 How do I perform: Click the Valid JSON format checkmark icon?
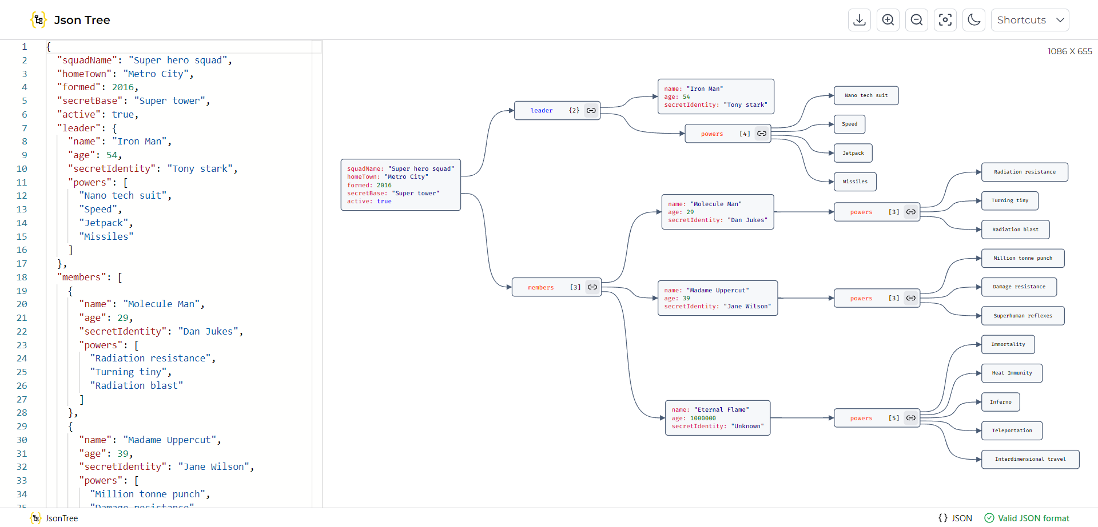tap(989, 518)
